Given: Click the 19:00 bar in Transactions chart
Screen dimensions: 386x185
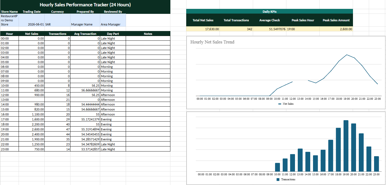Looking at the screenshot, I should (346, 146).
